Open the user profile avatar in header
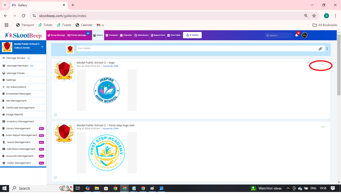 click(305, 35)
